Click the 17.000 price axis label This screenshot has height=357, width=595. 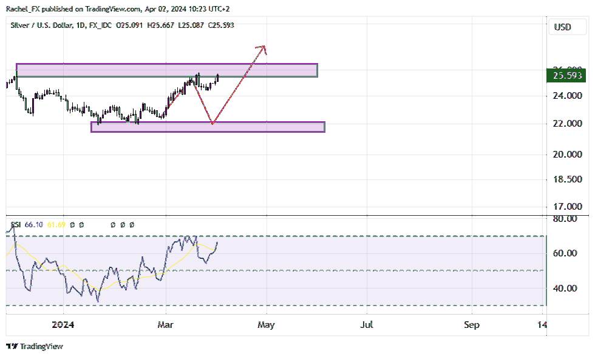(x=567, y=207)
